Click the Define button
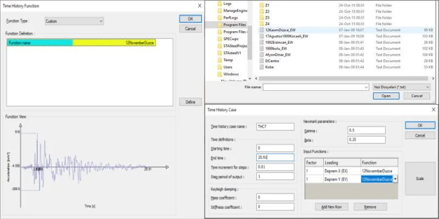The width and height of the screenshot is (439, 219). point(190,102)
